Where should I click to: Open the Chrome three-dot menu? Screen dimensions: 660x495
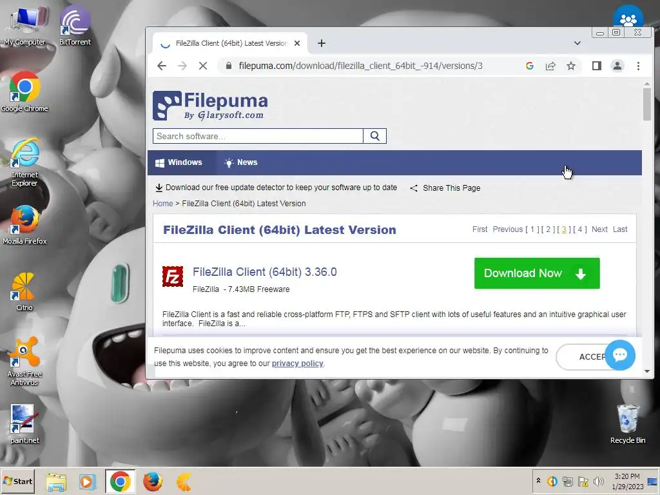pyautogui.click(x=639, y=66)
